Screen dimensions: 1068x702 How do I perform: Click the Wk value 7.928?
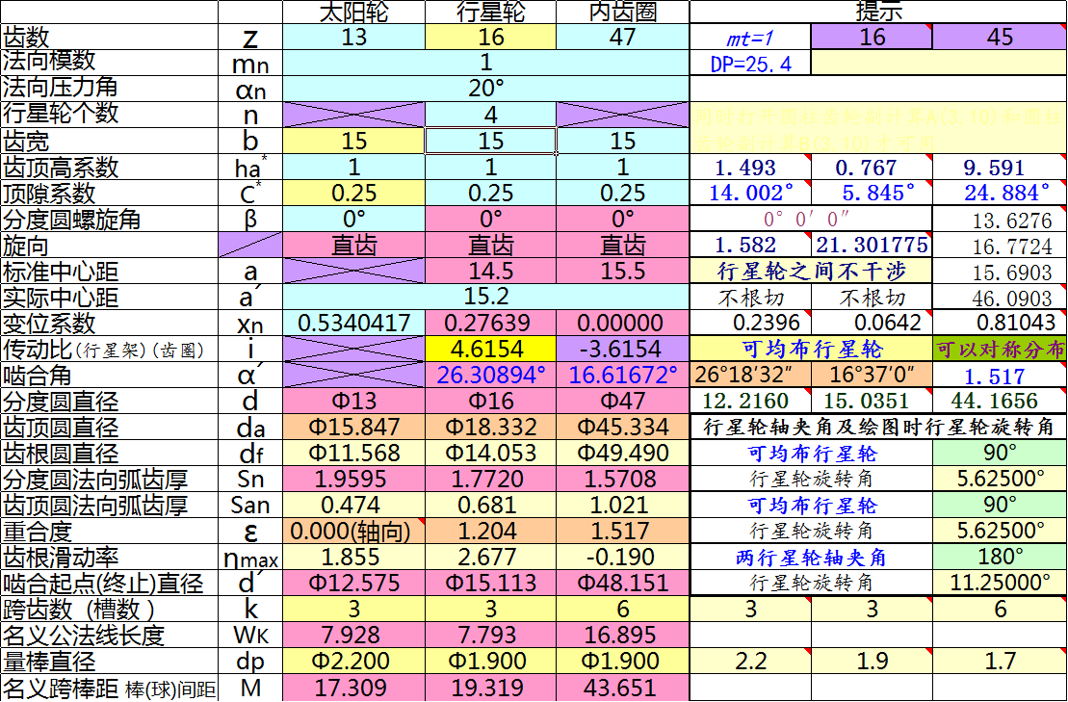(x=353, y=635)
